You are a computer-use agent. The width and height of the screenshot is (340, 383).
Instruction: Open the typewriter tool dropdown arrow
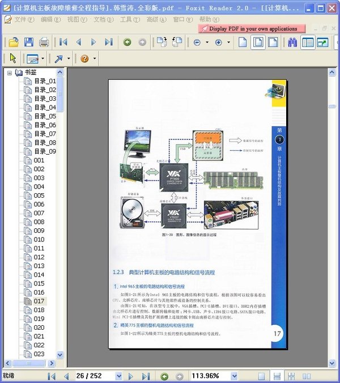42,58
